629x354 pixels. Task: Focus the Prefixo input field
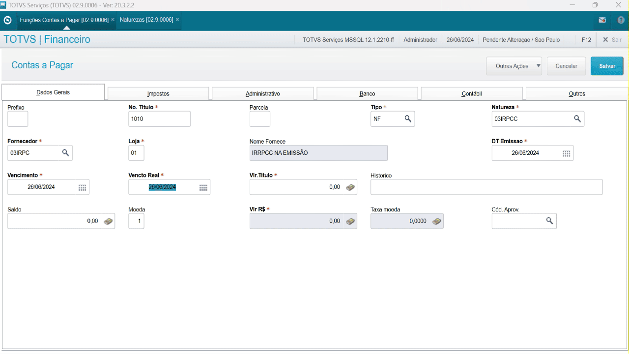pos(18,119)
